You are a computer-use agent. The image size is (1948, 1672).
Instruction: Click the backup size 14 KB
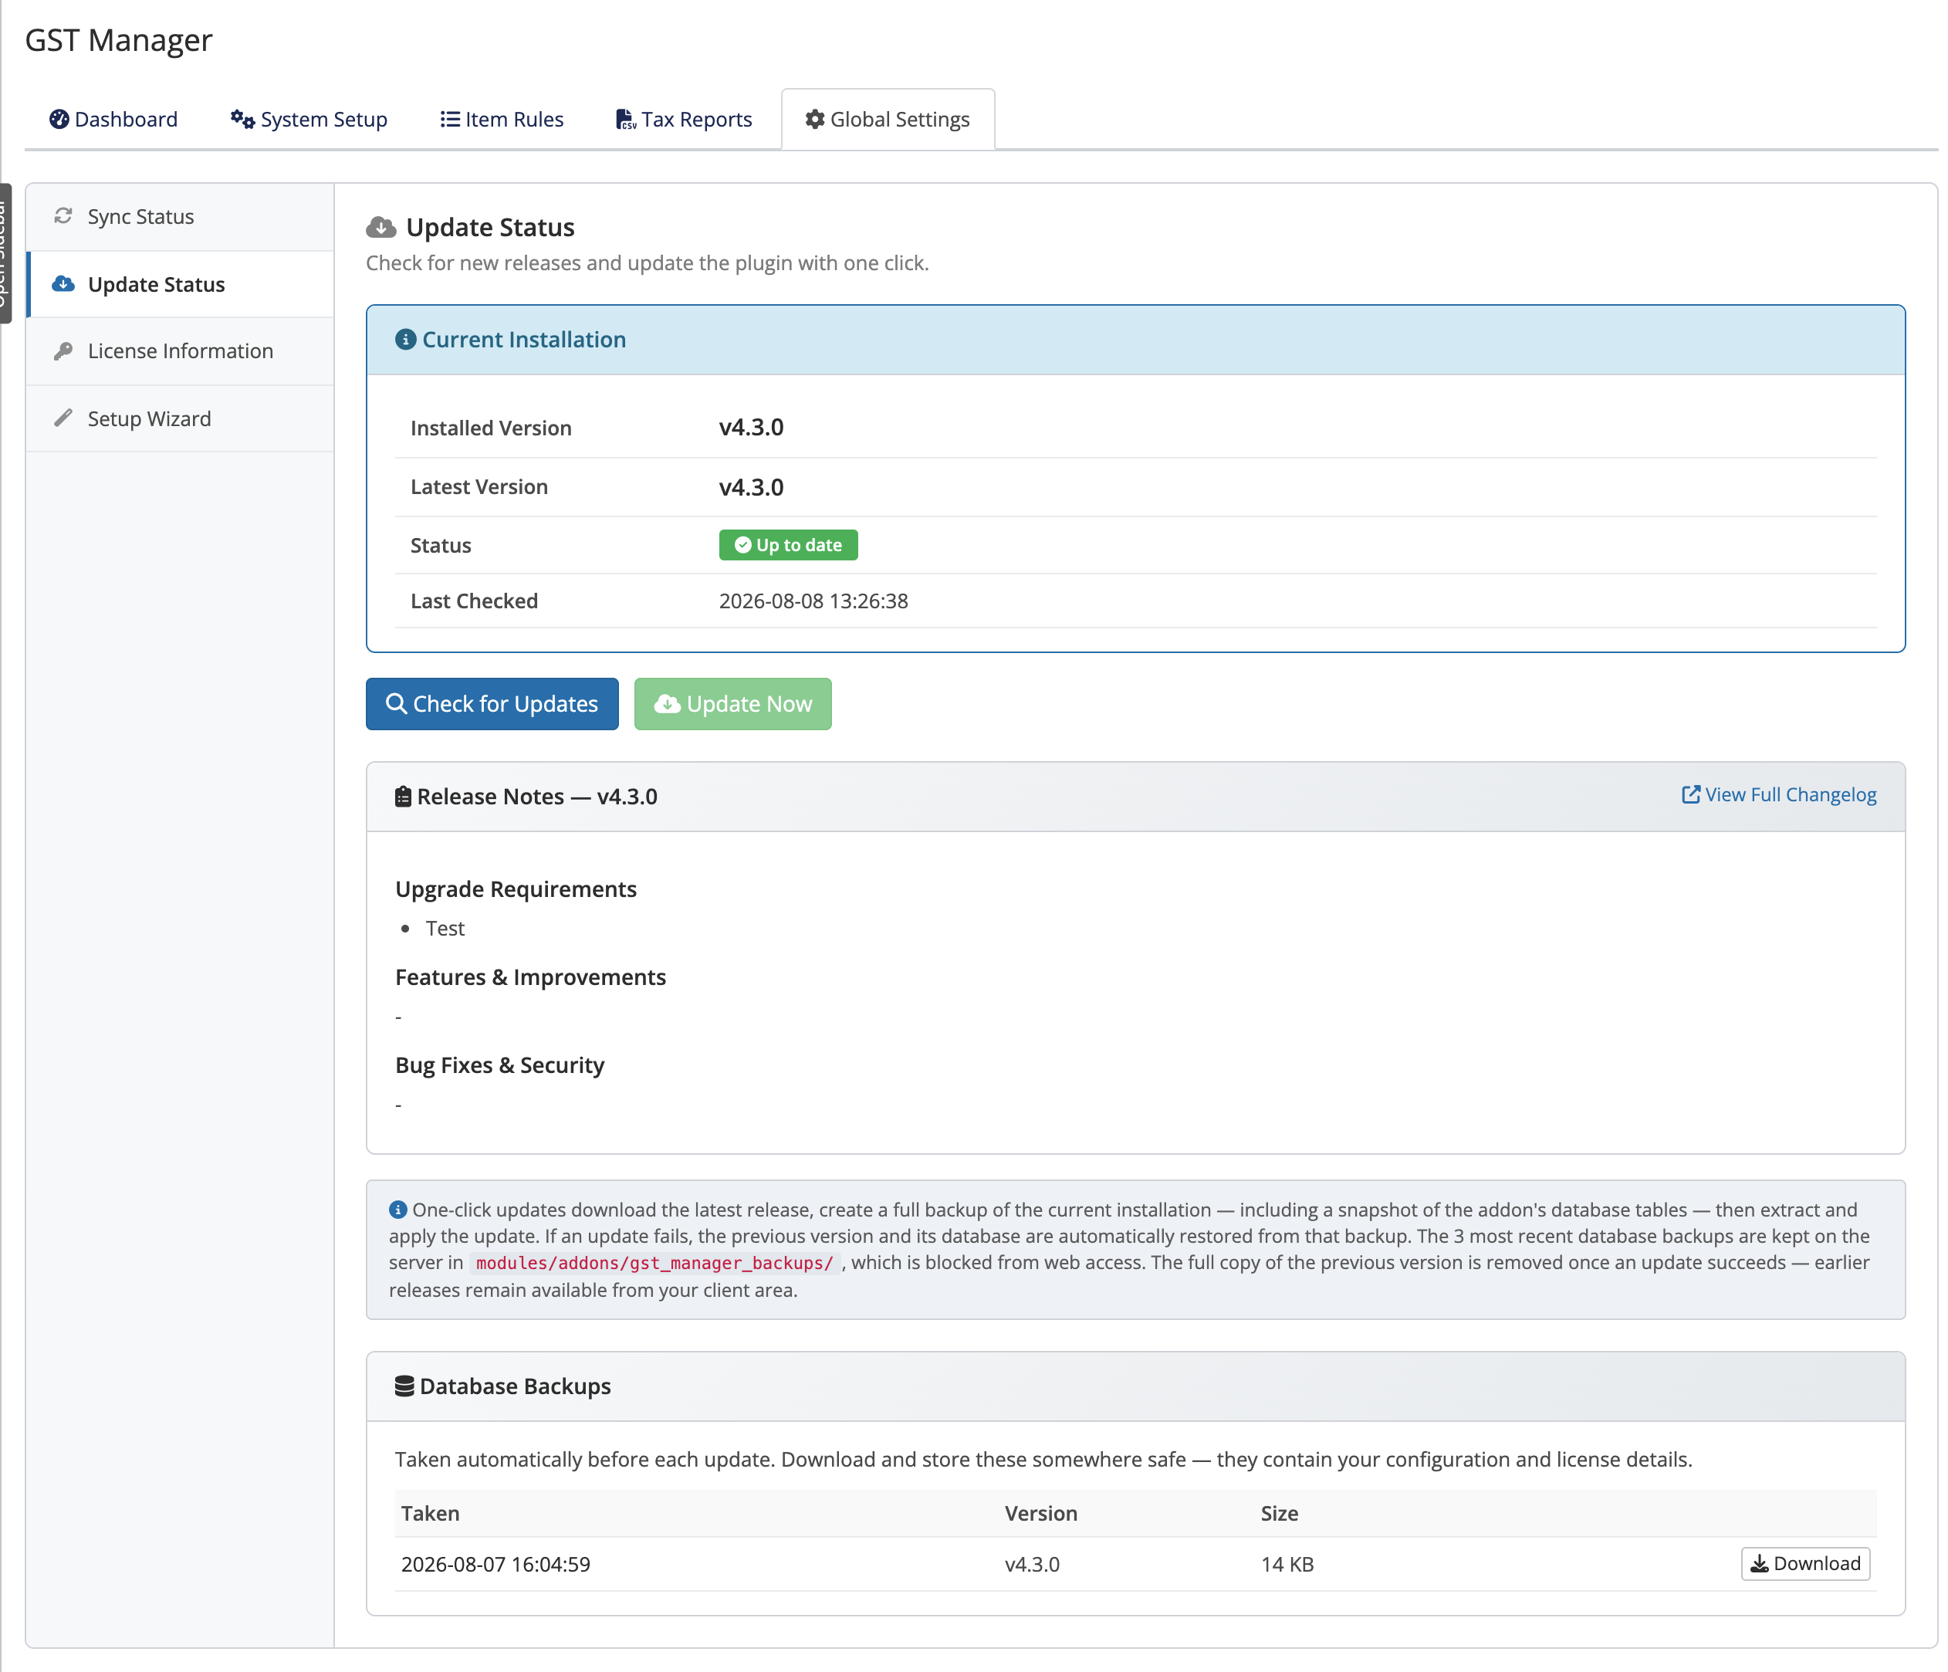(1287, 1564)
